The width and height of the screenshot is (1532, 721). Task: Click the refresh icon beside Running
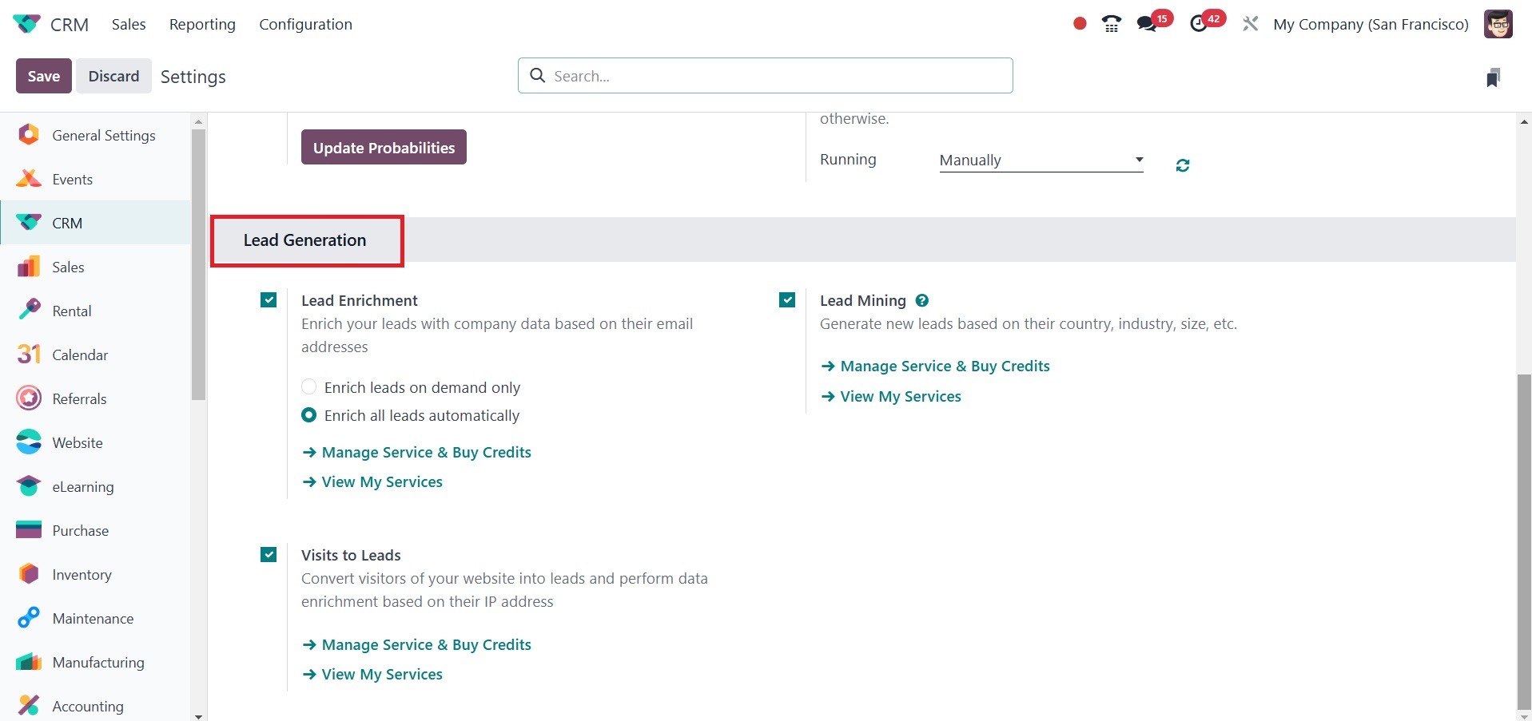point(1183,165)
